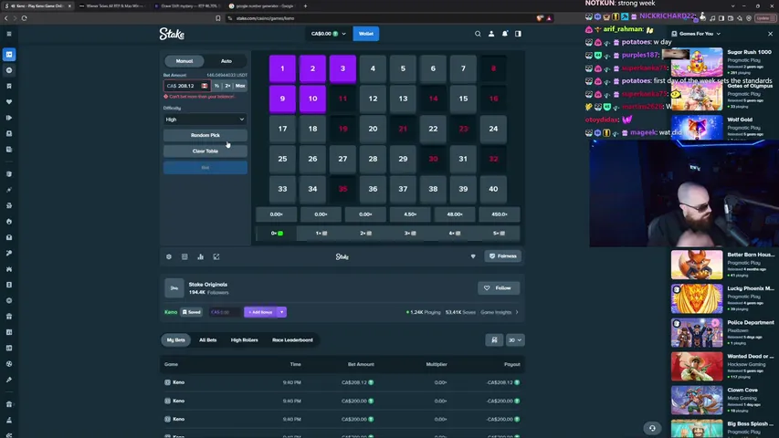Image resolution: width=779 pixels, height=438 pixels.
Task: Open the CA$0.00 balance dropdown
Action: 329,34
